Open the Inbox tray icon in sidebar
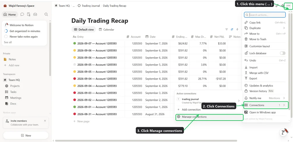This screenshot has width=293, height=142. click(x=35, y=14)
